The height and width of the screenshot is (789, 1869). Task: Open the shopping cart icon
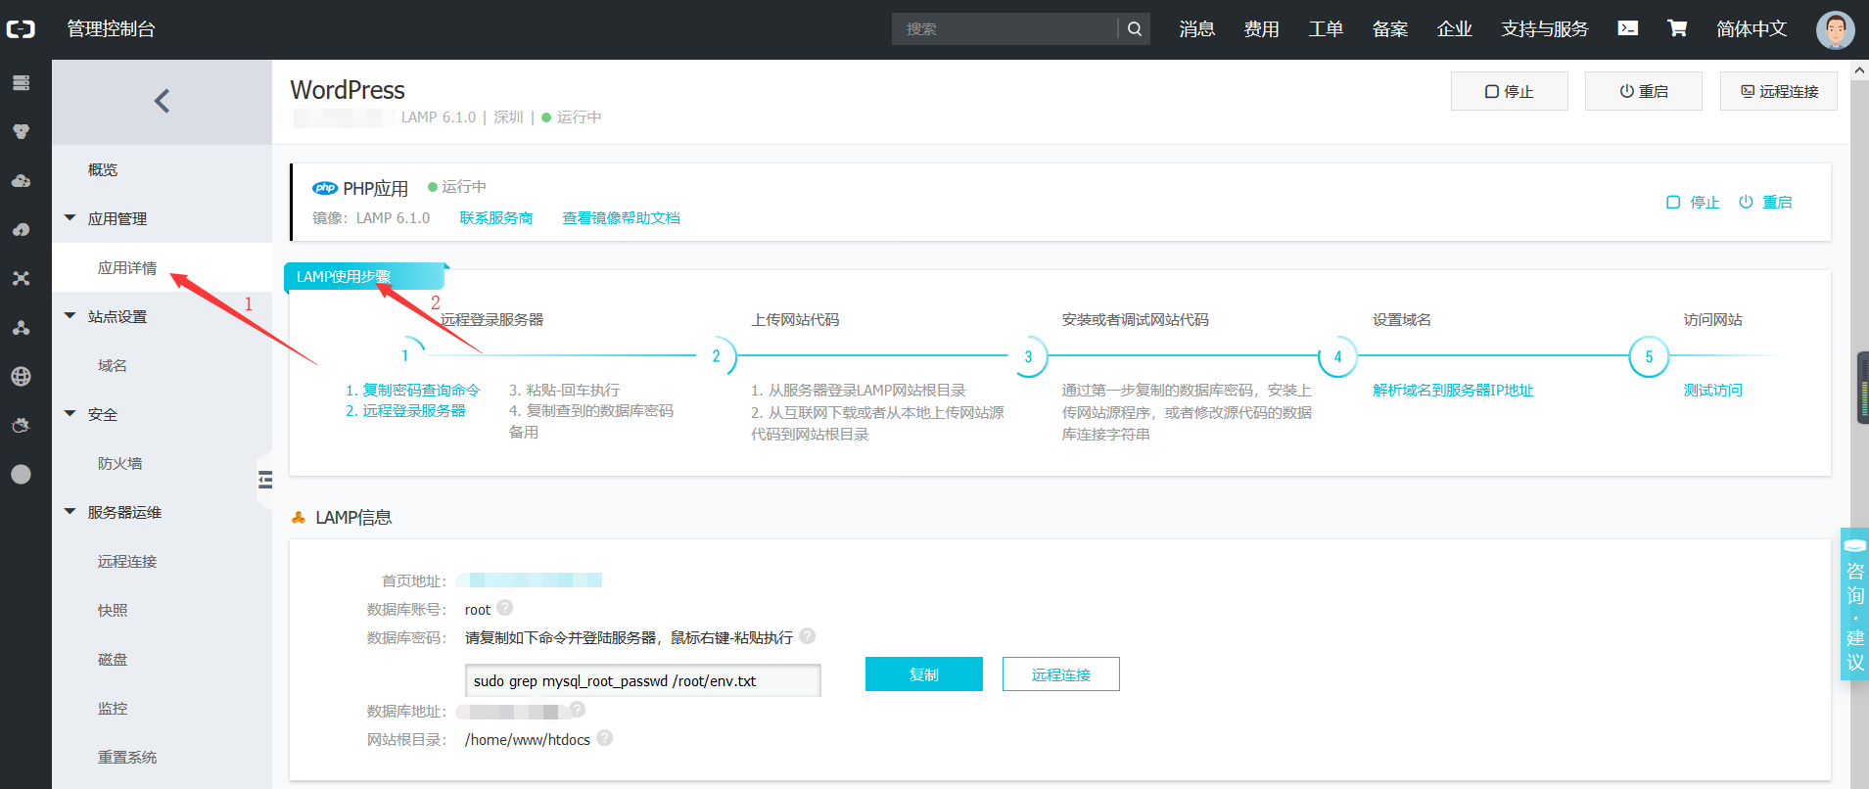(1677, 28)
